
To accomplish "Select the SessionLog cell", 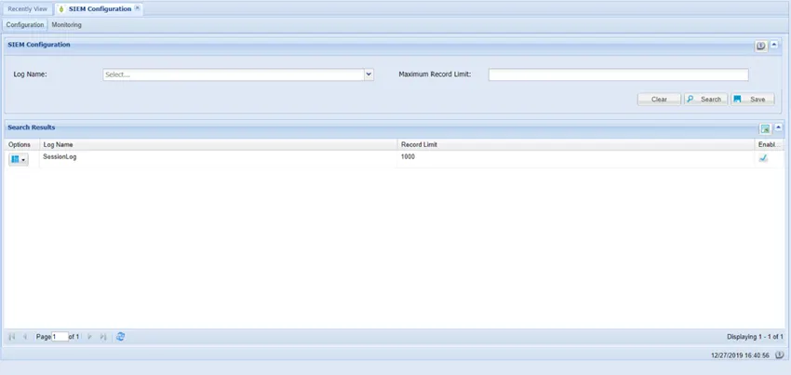I will click(x=218, y=159).
